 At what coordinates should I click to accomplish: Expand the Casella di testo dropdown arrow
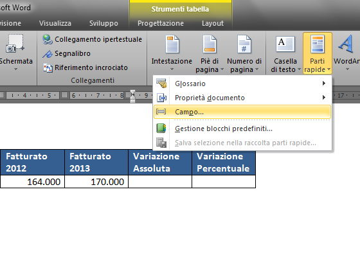pos(299,69)
